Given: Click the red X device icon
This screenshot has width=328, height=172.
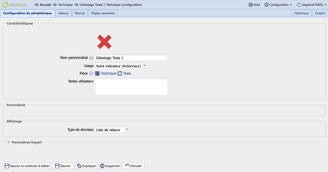Looking at the screenshot, I should pyautogui.click(x=104, y=42).
